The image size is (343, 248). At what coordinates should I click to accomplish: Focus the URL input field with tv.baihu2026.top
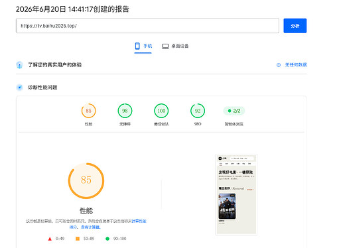pyautogui.click(x=147, y=26)
